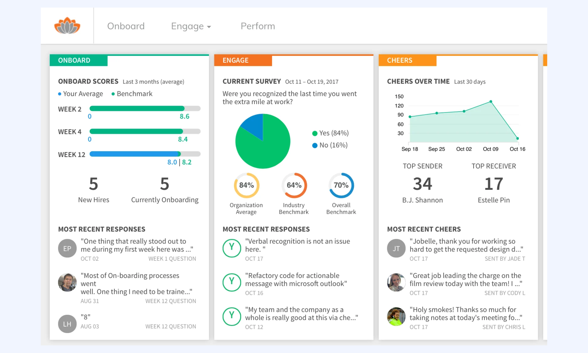Select the ONBOARD card header
This screenshot has width=588, height=353.
click(78, 60)
